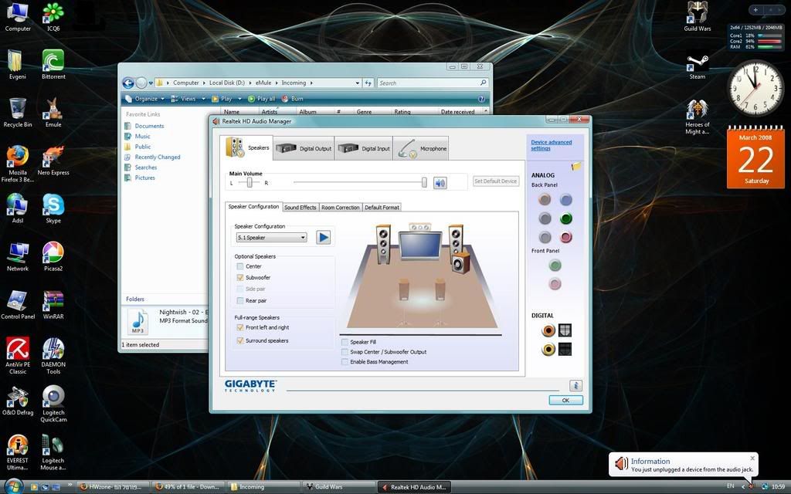Click the pink front panel jack
Screen dimensions: 791x494
coord(555,284)
